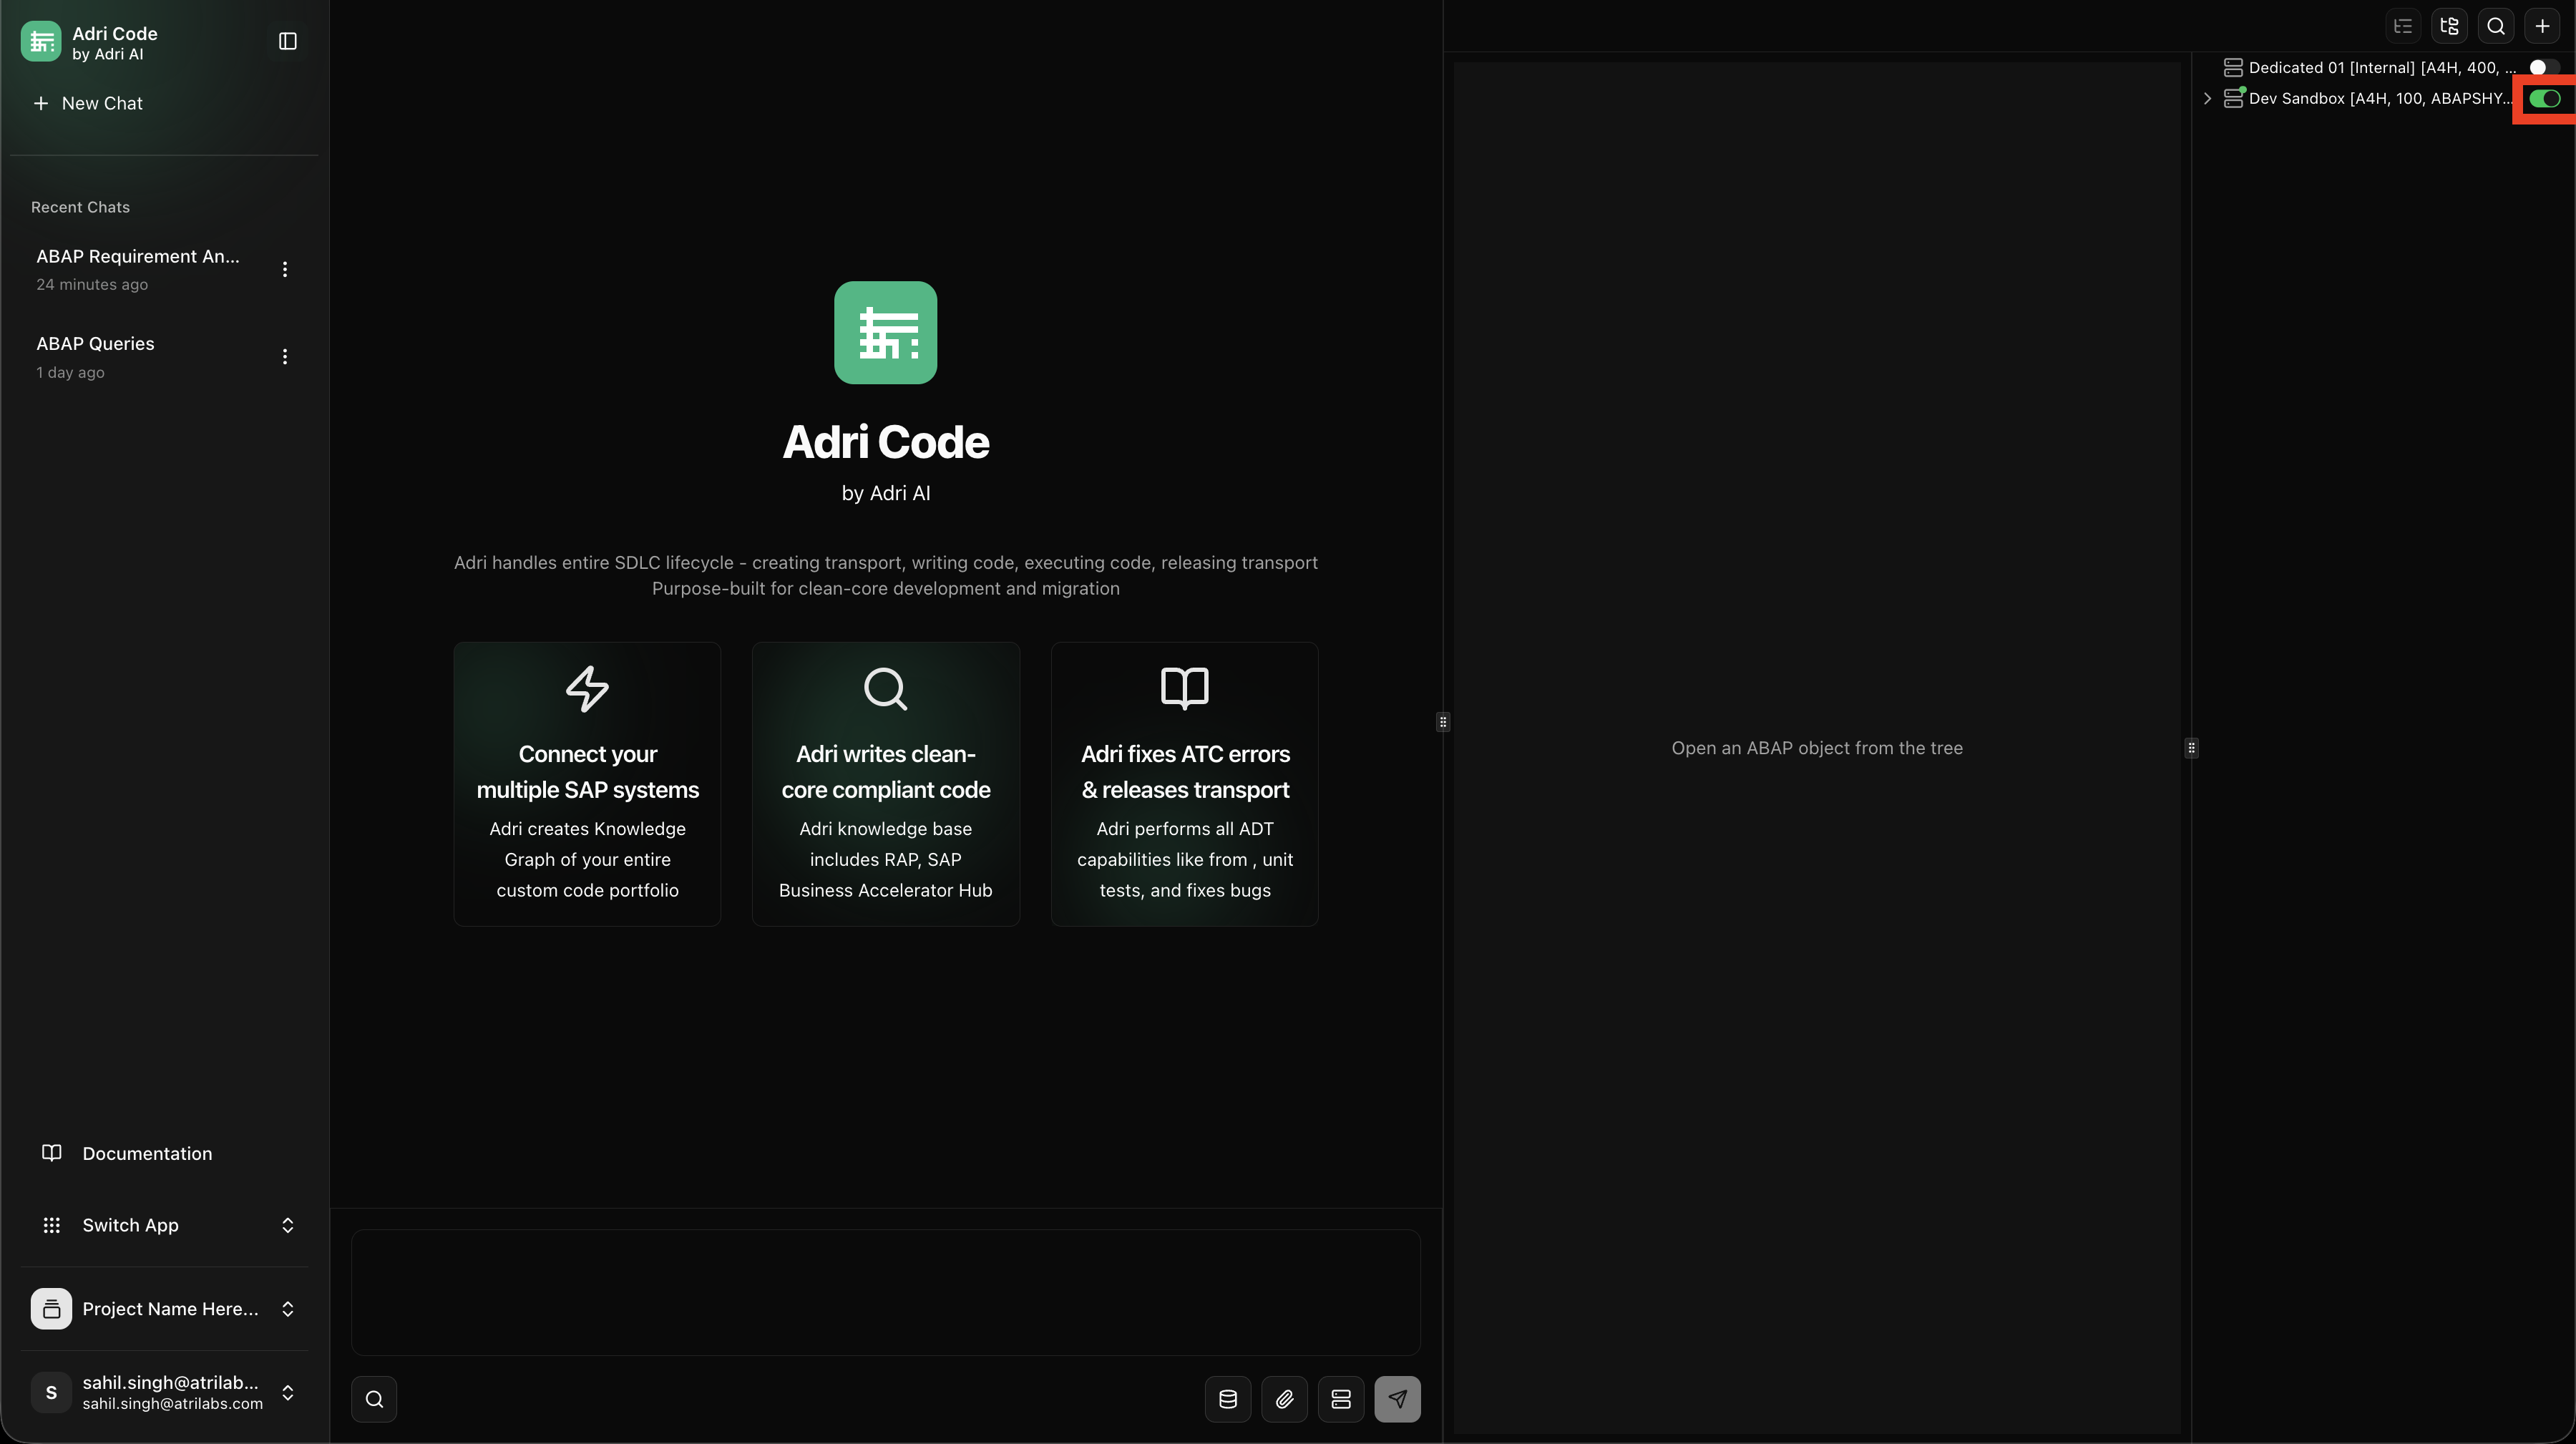2576x1444 pixels.
Task: Send the message with the paper plane icon
Action: pyautogui.click(x=1397, y=1399)
